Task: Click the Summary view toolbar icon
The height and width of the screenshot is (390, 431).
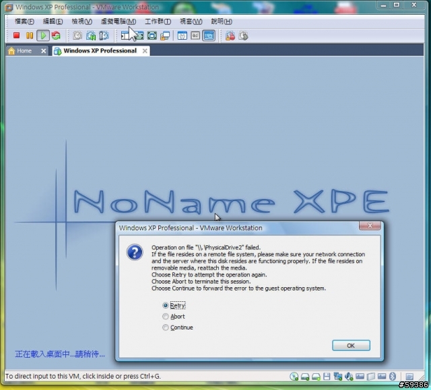Action: click(183, 36)
